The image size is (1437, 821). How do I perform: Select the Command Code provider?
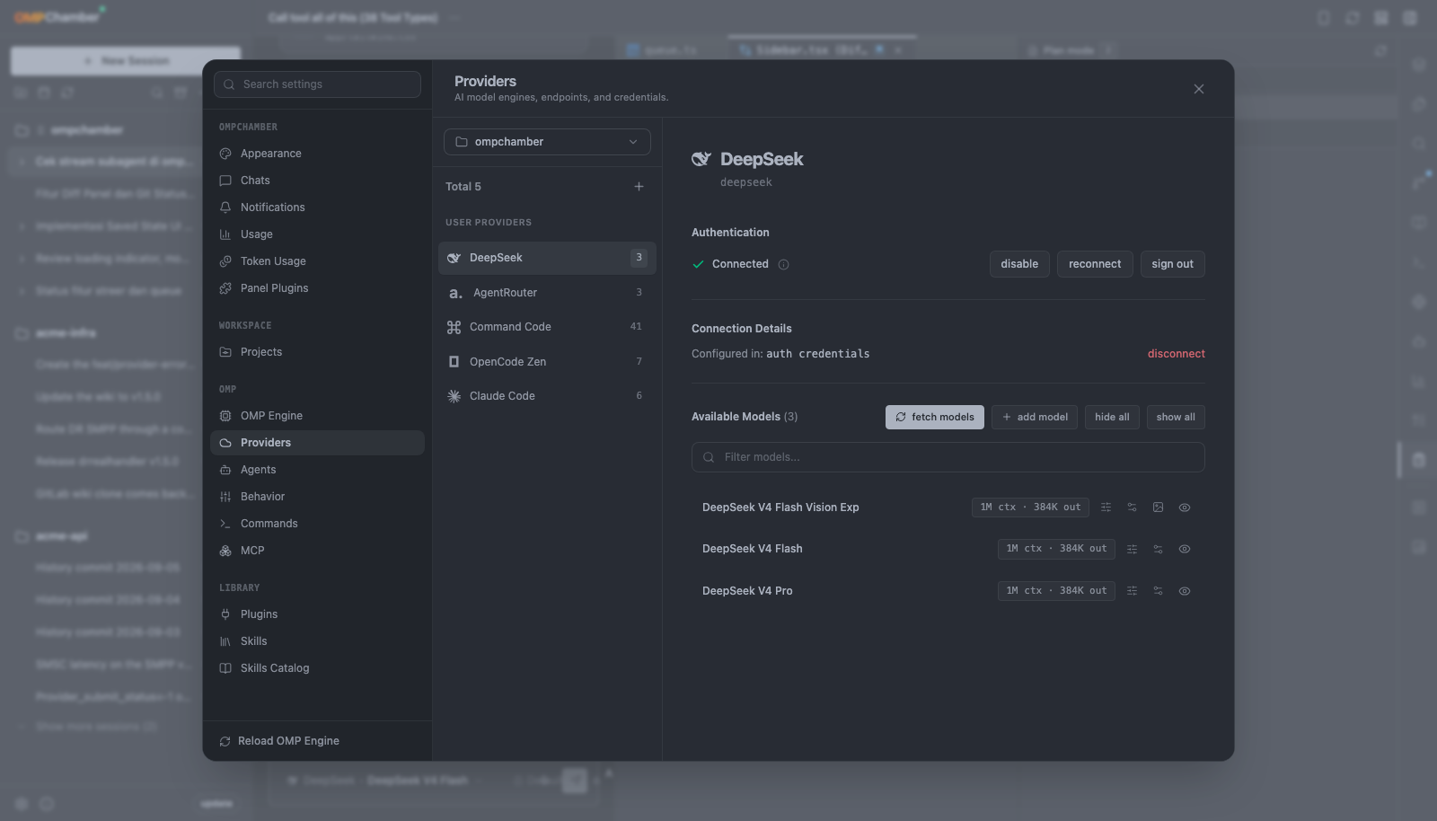[x=547, y=327]
